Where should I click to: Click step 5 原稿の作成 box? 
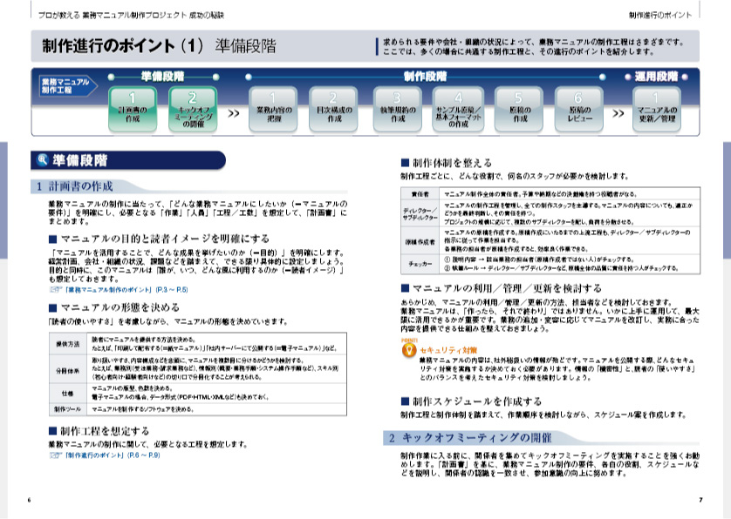coord(518,110)
